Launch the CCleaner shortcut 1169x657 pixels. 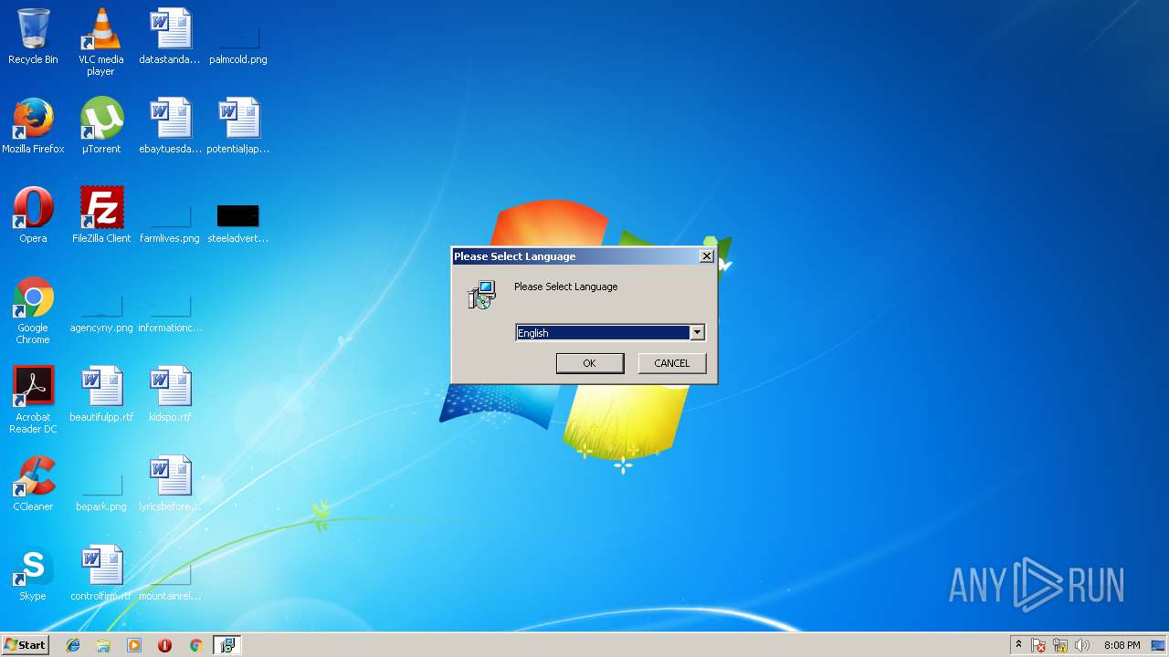point(33,484)
